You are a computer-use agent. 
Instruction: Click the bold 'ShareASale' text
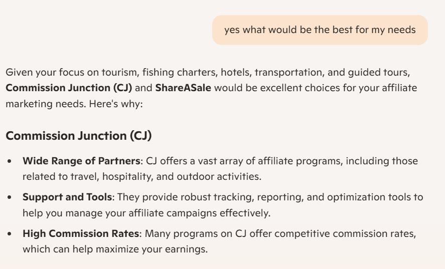(x=183, y=88)
